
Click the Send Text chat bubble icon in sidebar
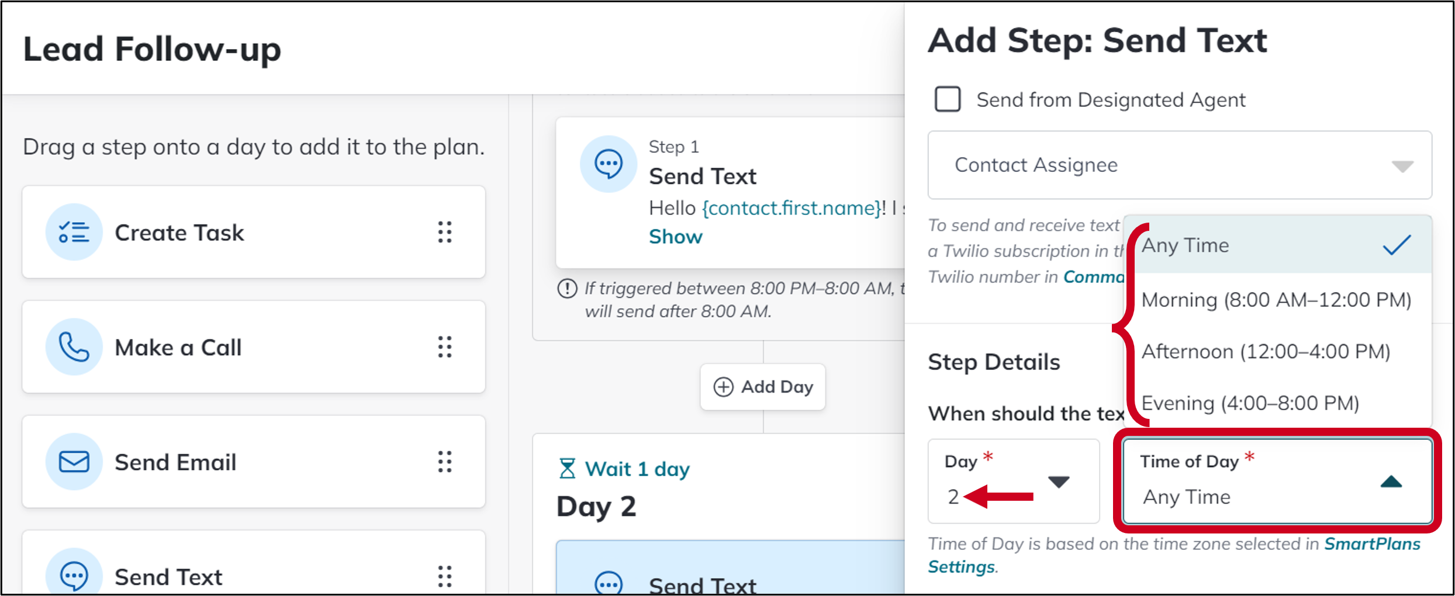click(x=74, y=575)
